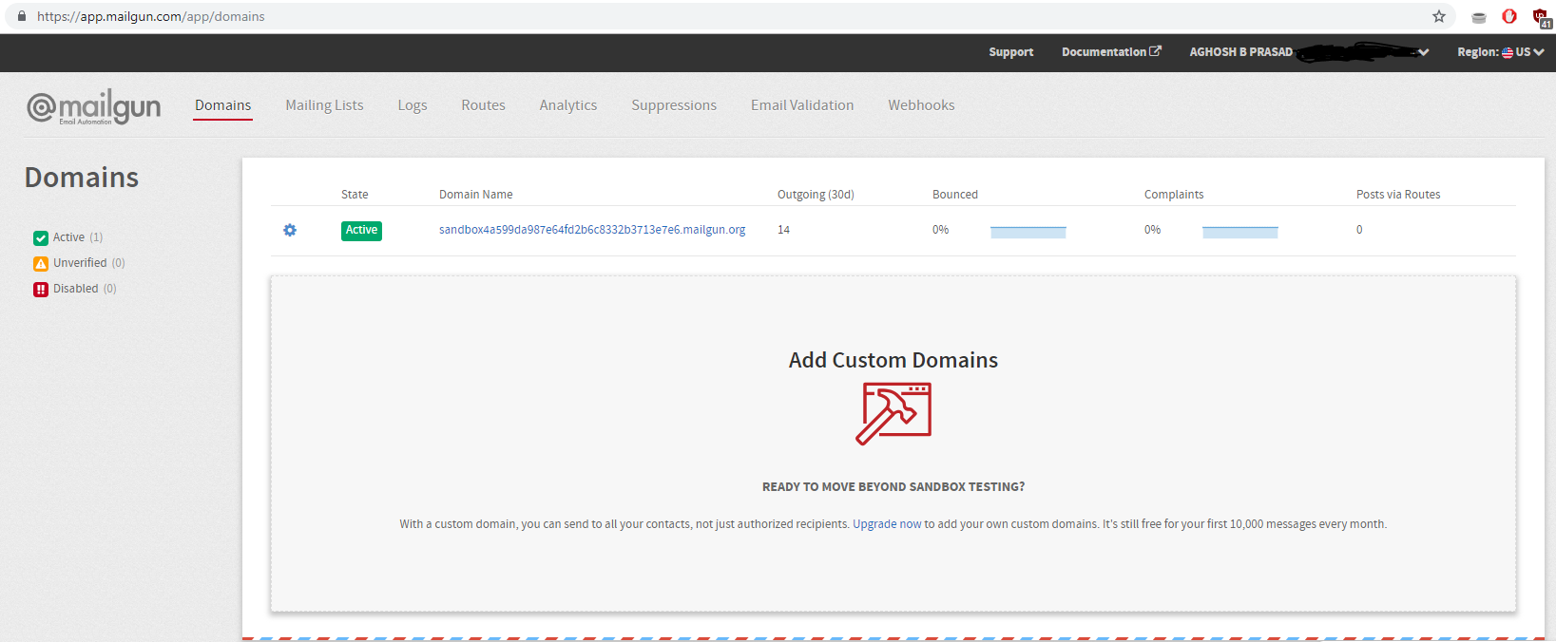Open the Documentation external link
Viewport: 1556px width, 642px height.
pos(1110,52)
